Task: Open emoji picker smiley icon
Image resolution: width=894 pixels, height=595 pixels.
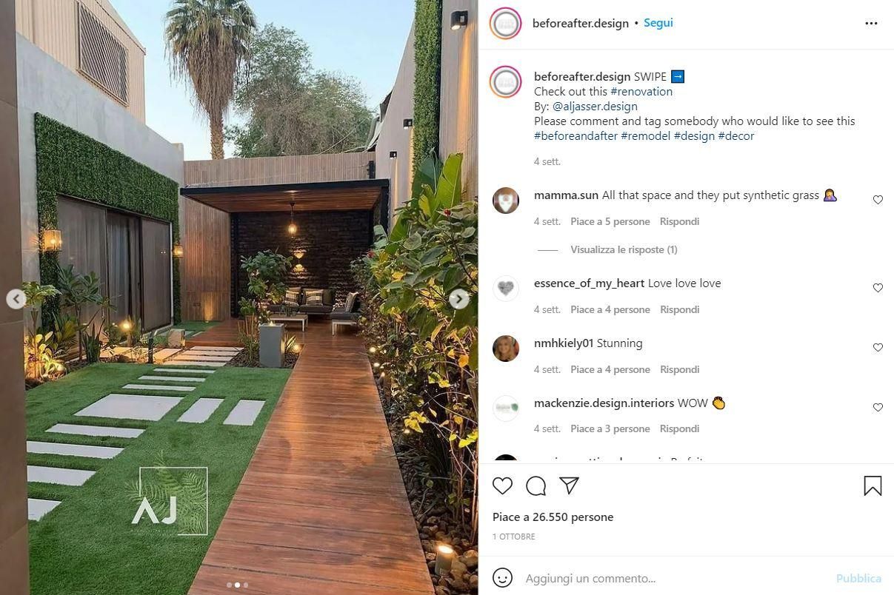Action: (x=502, y=578)
